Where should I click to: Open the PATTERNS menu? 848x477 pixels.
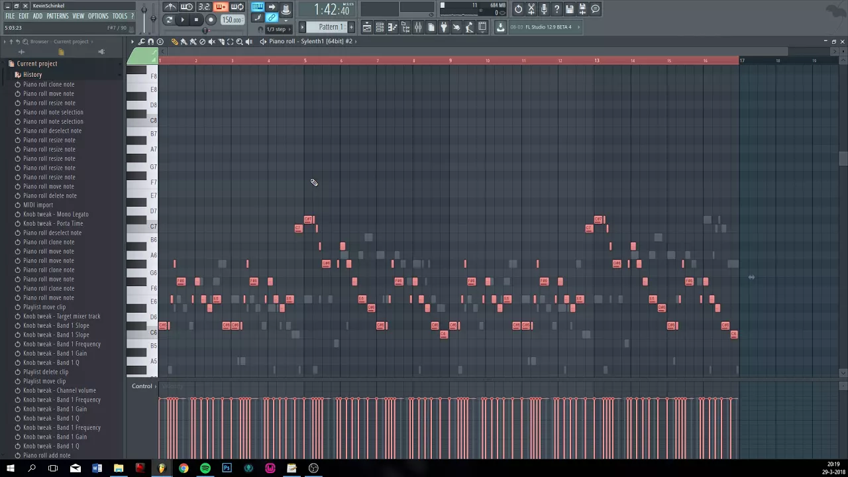tap(58, 16)
